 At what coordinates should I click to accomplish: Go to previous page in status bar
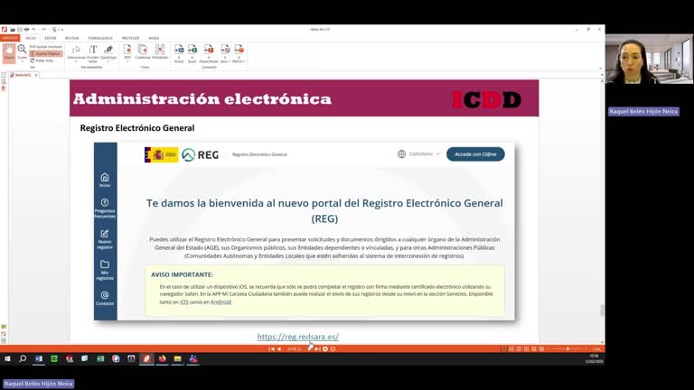(279, 348)
